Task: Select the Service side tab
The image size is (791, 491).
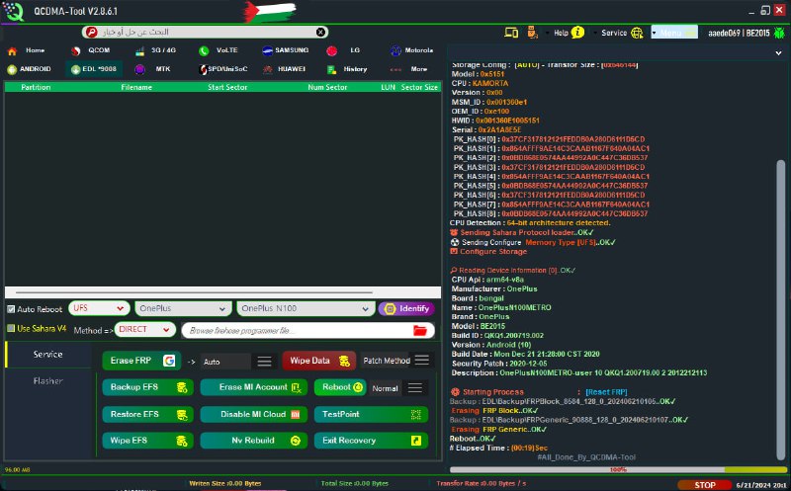Action: tap(48, 355)
